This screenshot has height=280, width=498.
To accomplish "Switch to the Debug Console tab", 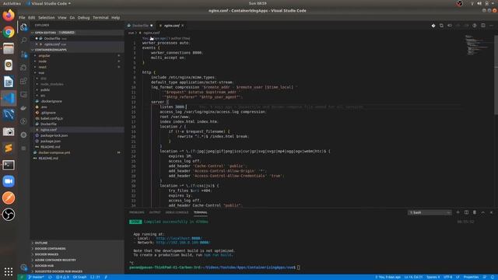I will (x=177, y=212).
